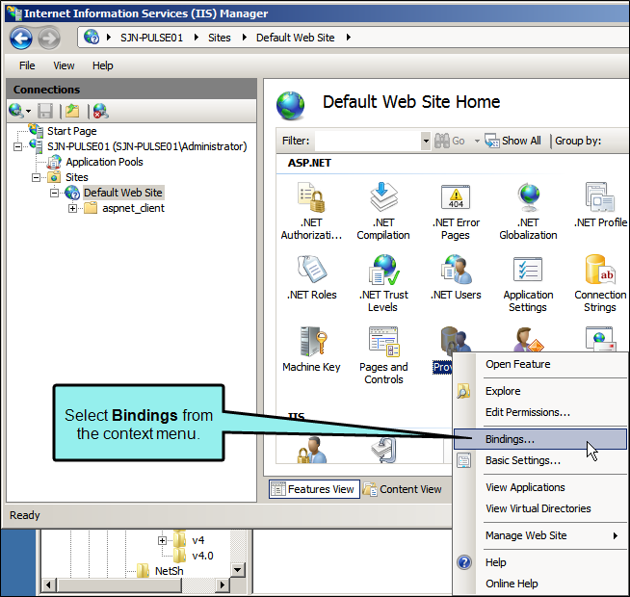Open the .NET Authorization feature icon

(x=311, y=197)
